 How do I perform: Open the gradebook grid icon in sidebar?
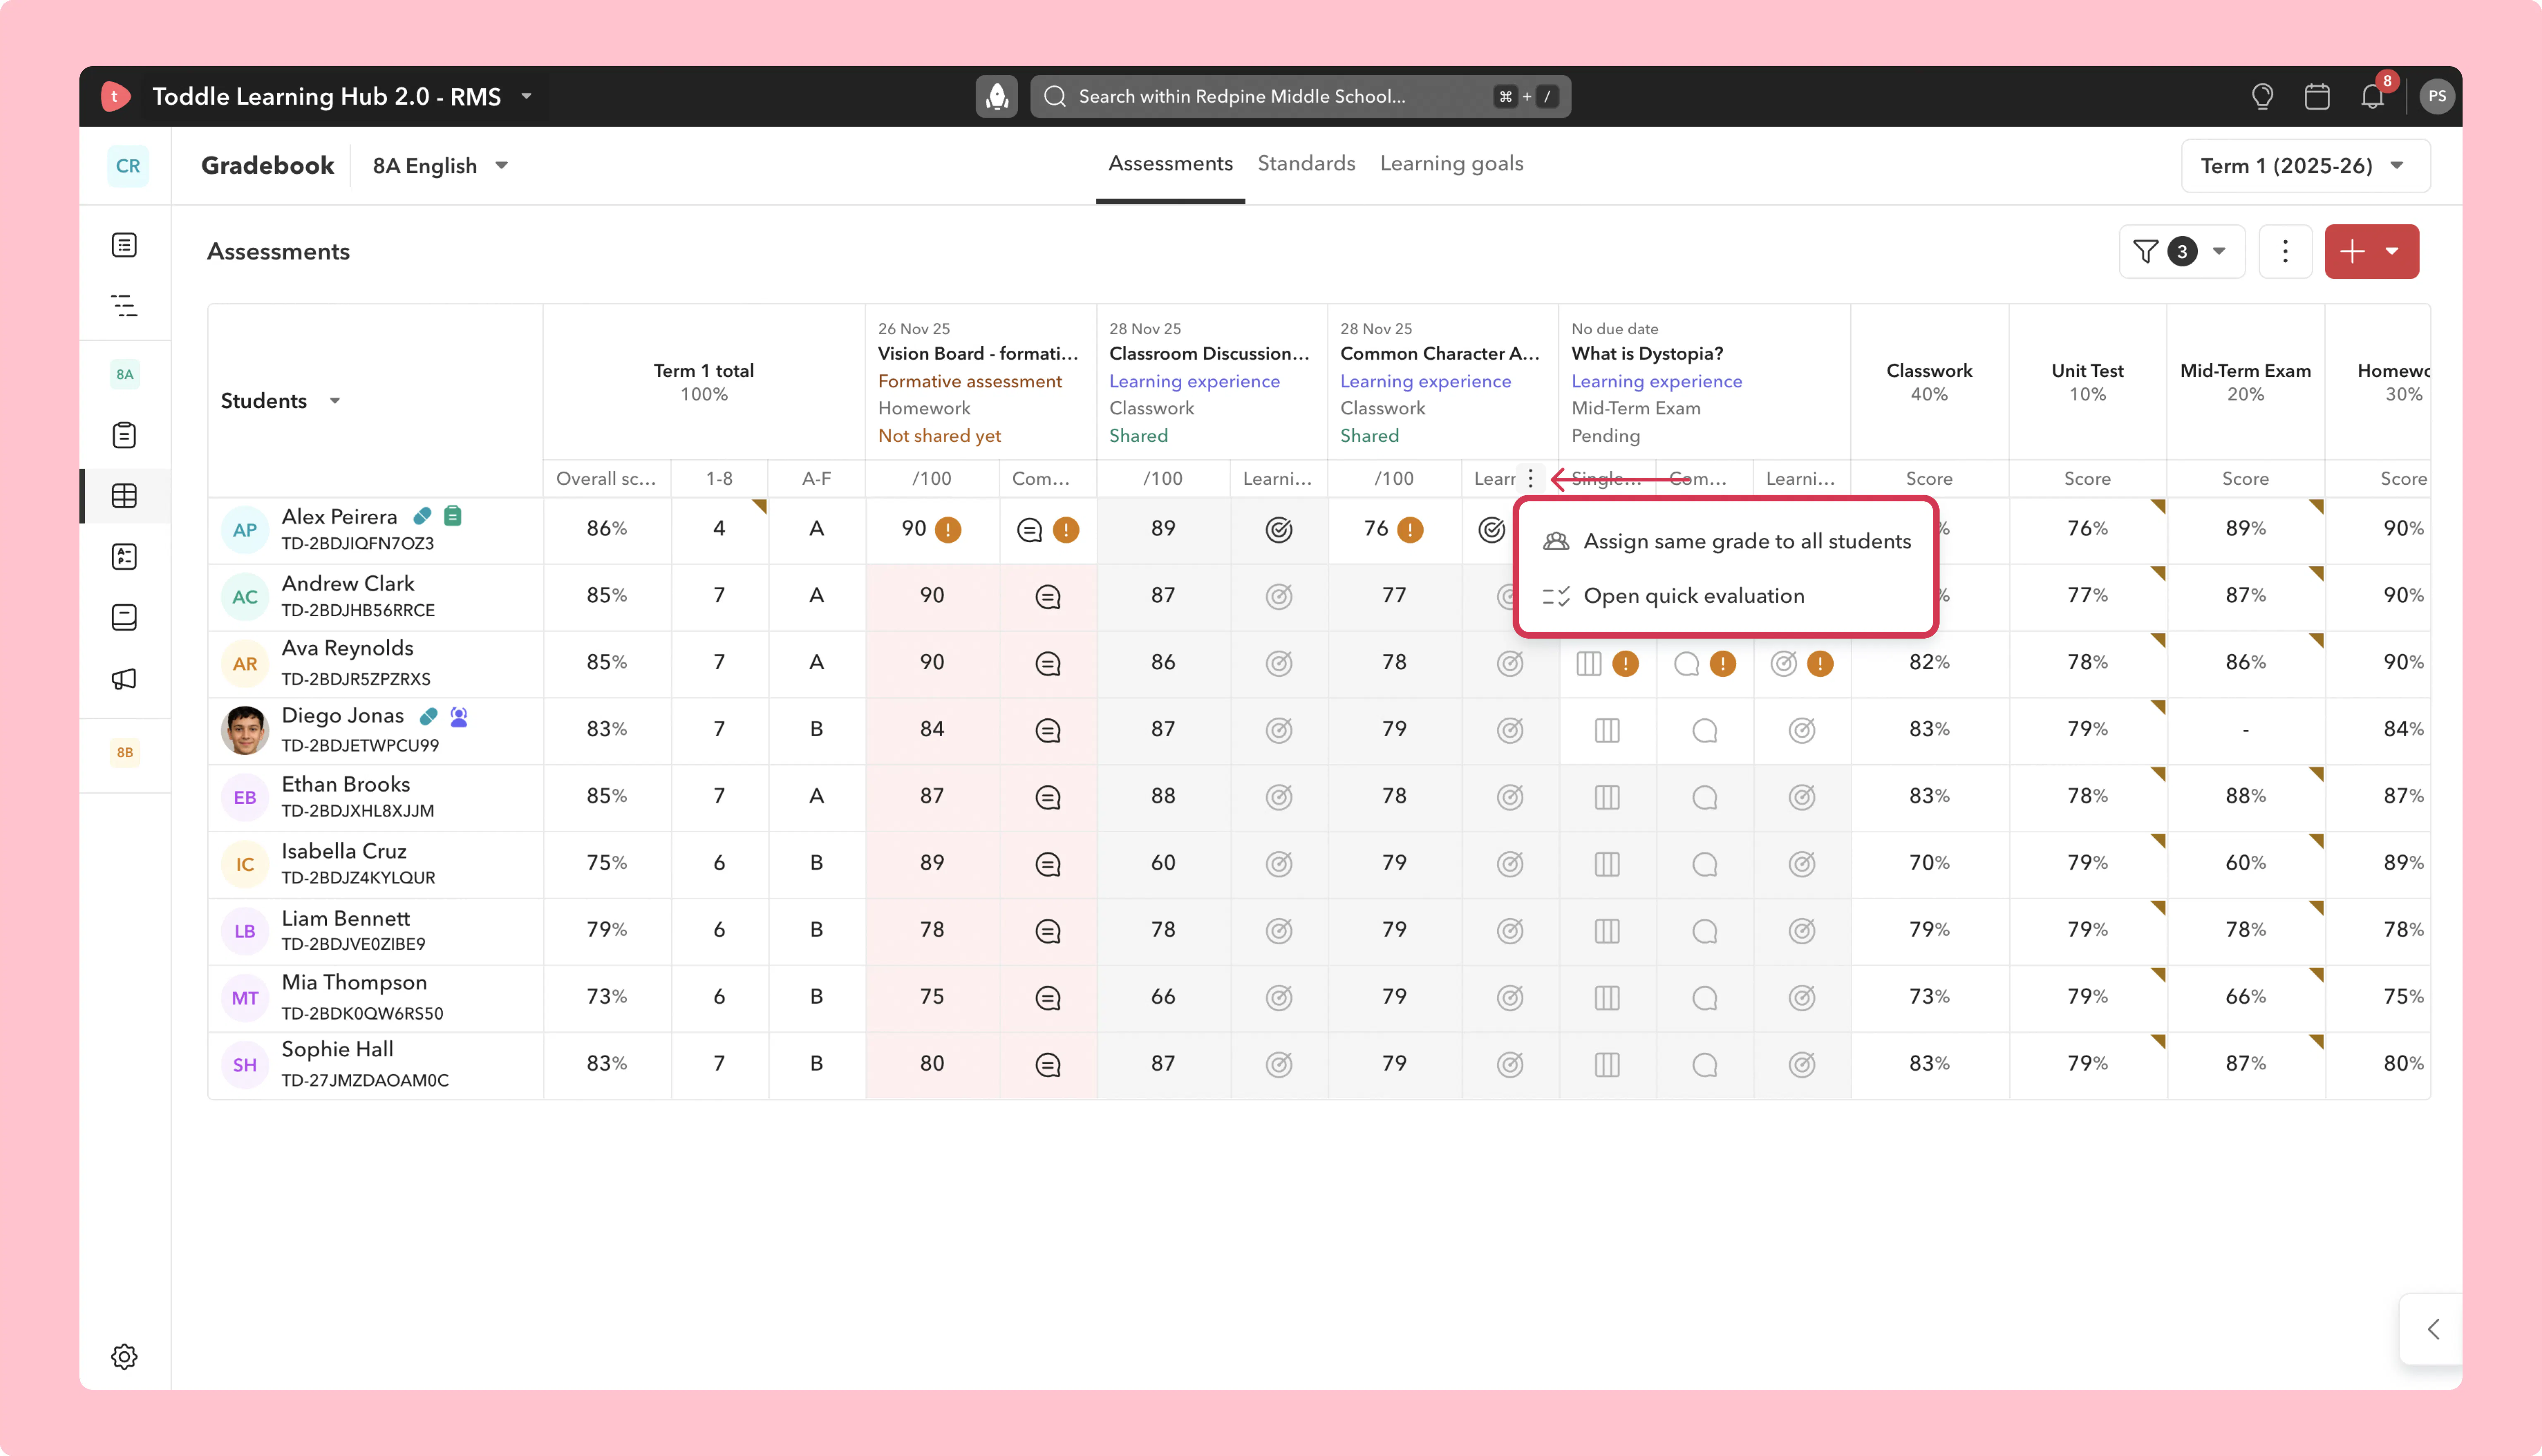click(x=124, y=496)
